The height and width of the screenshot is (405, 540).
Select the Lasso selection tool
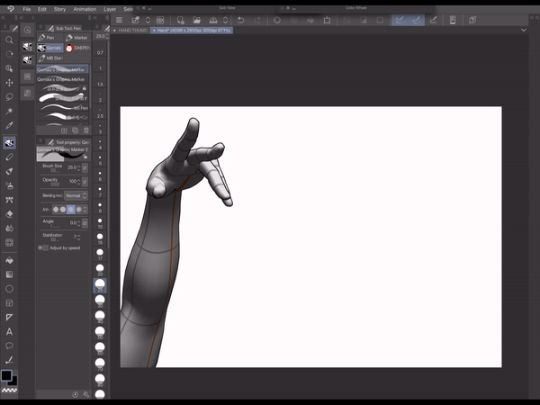[9, 97]
